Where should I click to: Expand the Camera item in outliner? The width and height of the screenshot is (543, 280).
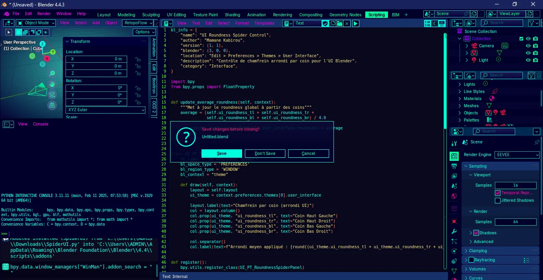pyautogui.click(x=467, y=46)
